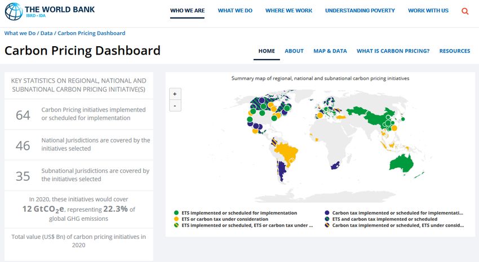Click the '64' carbon pricing initiatives figure
This screenshot has width=479, height=262.
coord(23,115)
